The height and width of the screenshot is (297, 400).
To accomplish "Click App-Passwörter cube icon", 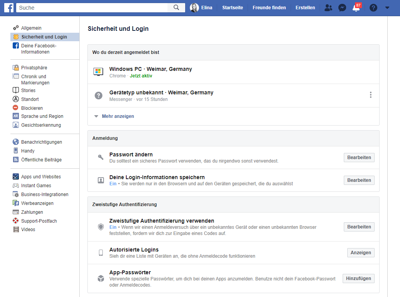I will [x=101, y=279].
